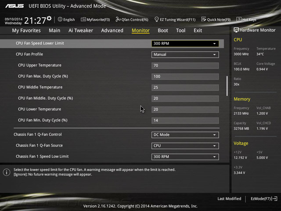This screenshot has height=211, width=281.
Task: Click the Last Modified button
Action: coord(229,199)
